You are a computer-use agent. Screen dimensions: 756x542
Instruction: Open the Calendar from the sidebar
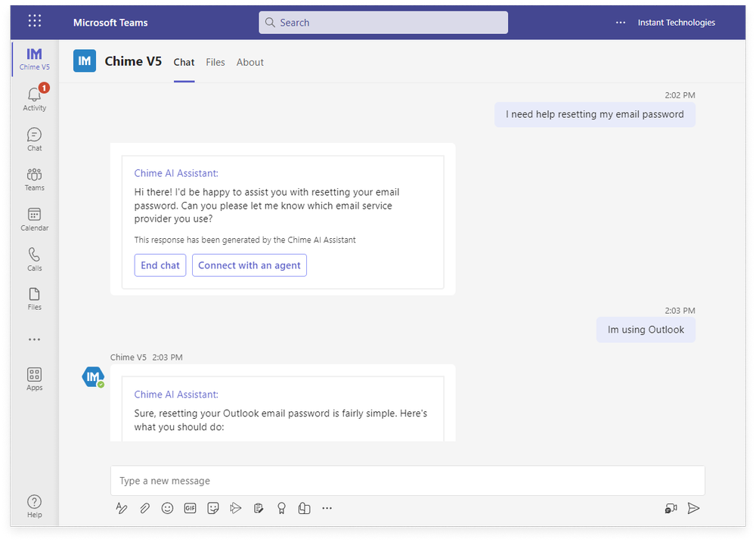pyautogui.click(x=34, y=219)
